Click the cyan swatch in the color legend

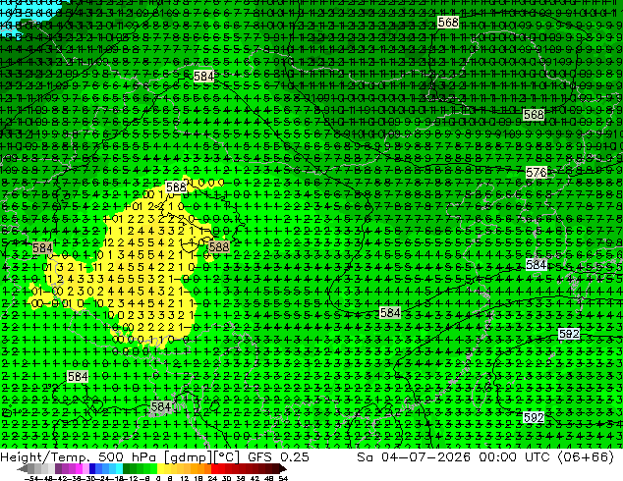119,468
